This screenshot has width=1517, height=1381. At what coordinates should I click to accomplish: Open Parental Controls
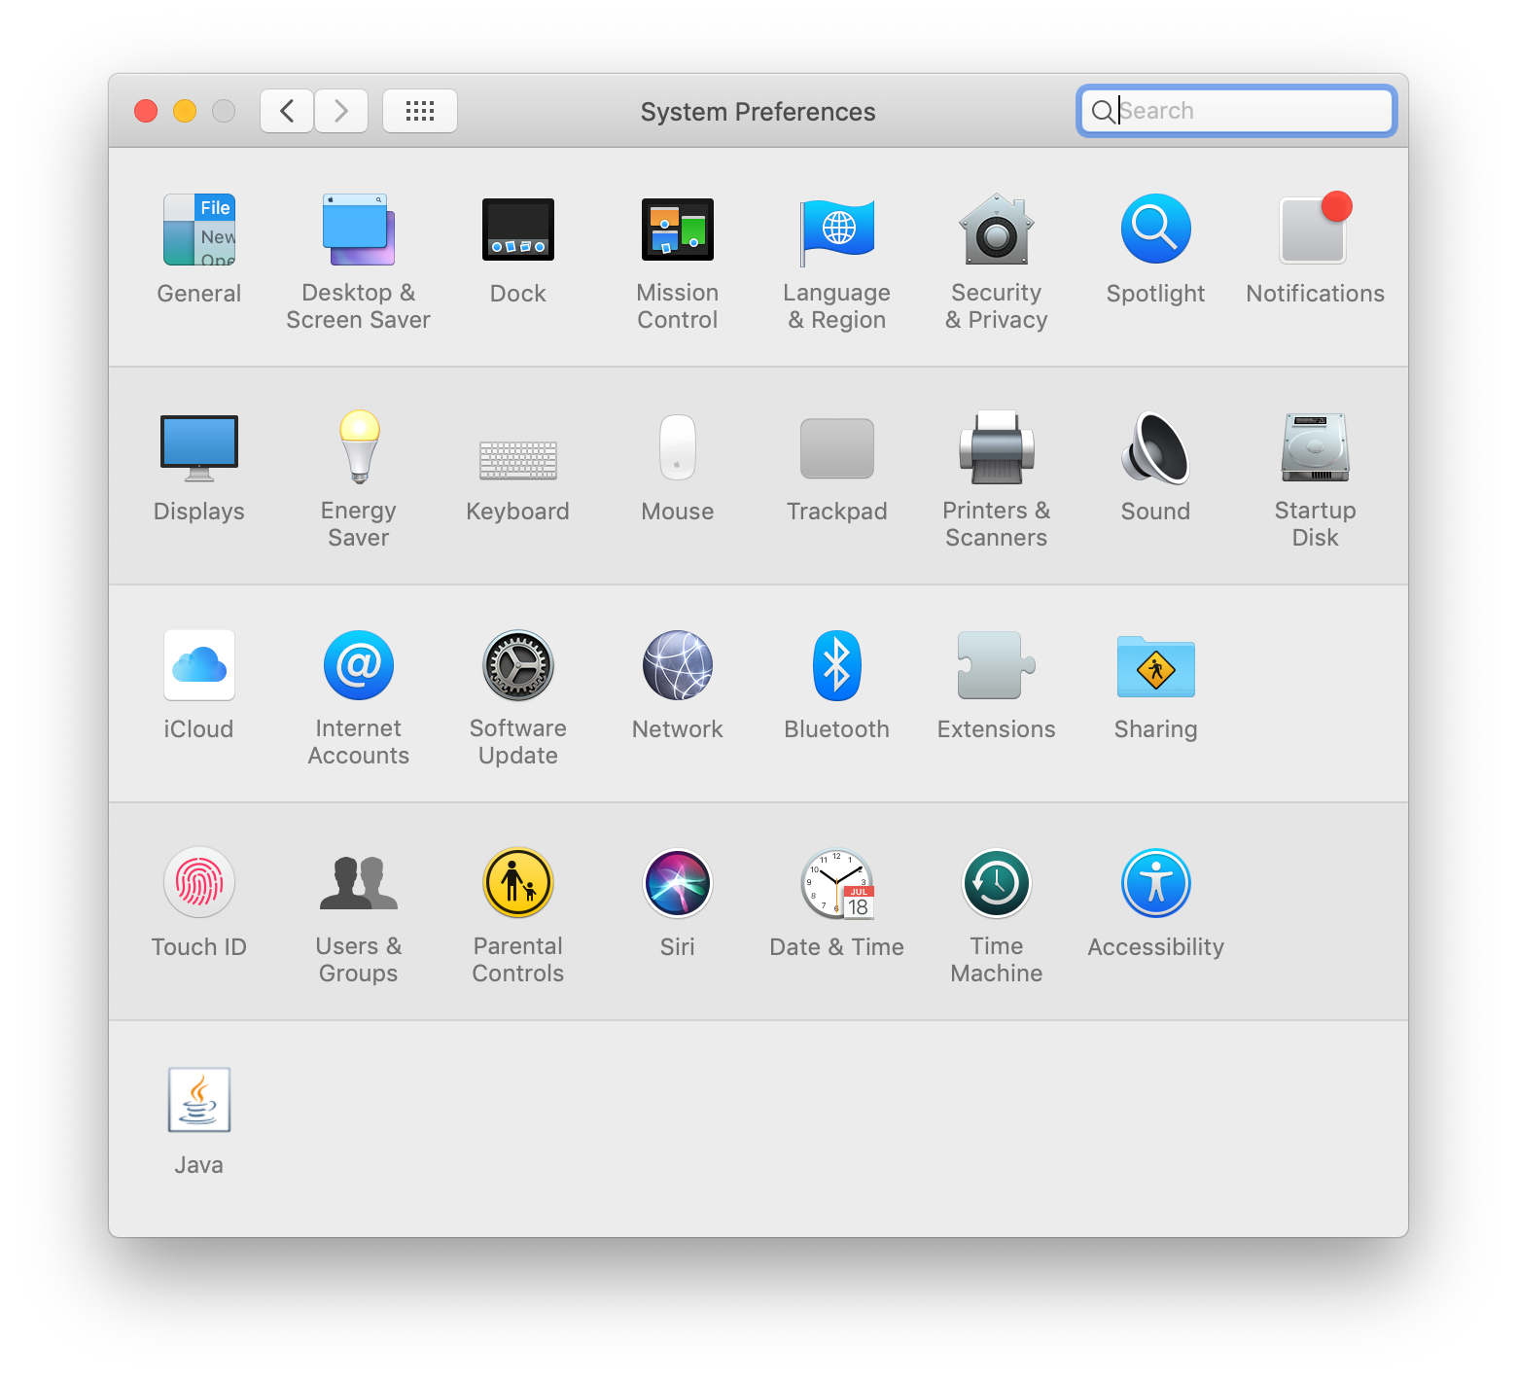tap(517, 882)
